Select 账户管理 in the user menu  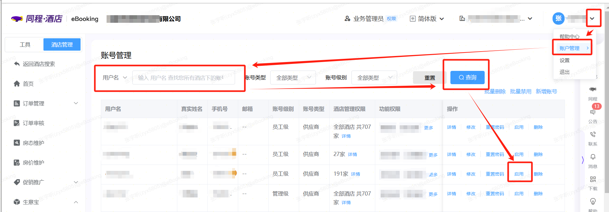[570, 48]
